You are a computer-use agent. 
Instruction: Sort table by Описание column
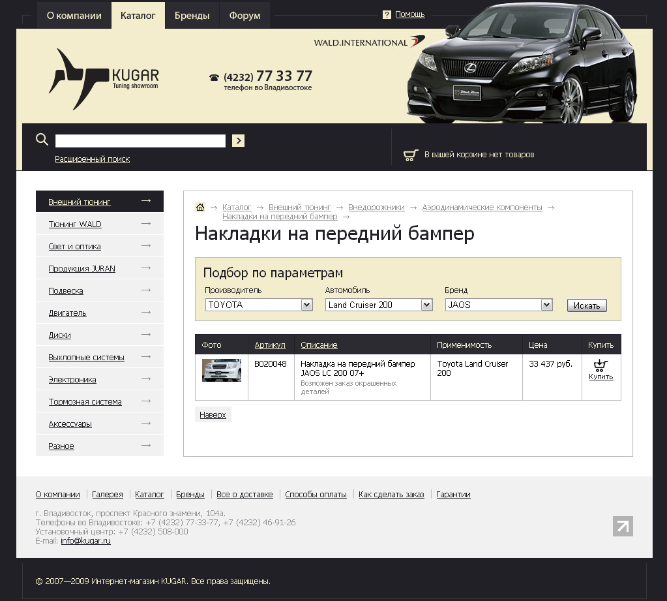[x=319, y=345]
